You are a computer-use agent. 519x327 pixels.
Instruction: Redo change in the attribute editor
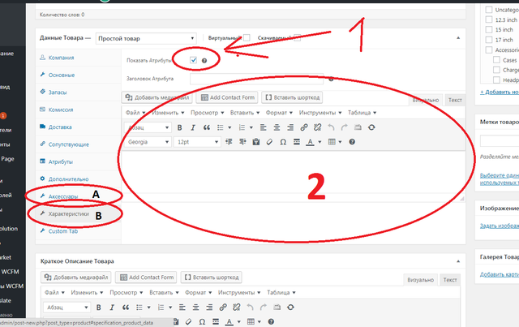click(x=345, y=127)
